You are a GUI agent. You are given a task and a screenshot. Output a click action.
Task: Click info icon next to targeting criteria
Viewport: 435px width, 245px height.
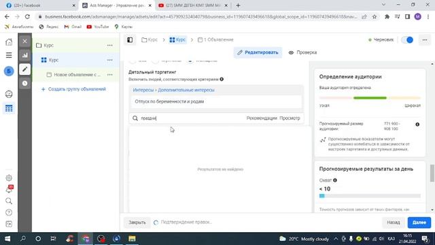(x=222, y=79)
